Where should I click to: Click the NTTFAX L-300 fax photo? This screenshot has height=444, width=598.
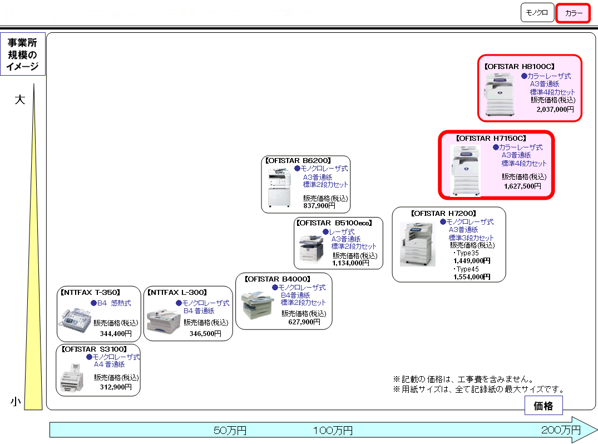tap(163, 322)
